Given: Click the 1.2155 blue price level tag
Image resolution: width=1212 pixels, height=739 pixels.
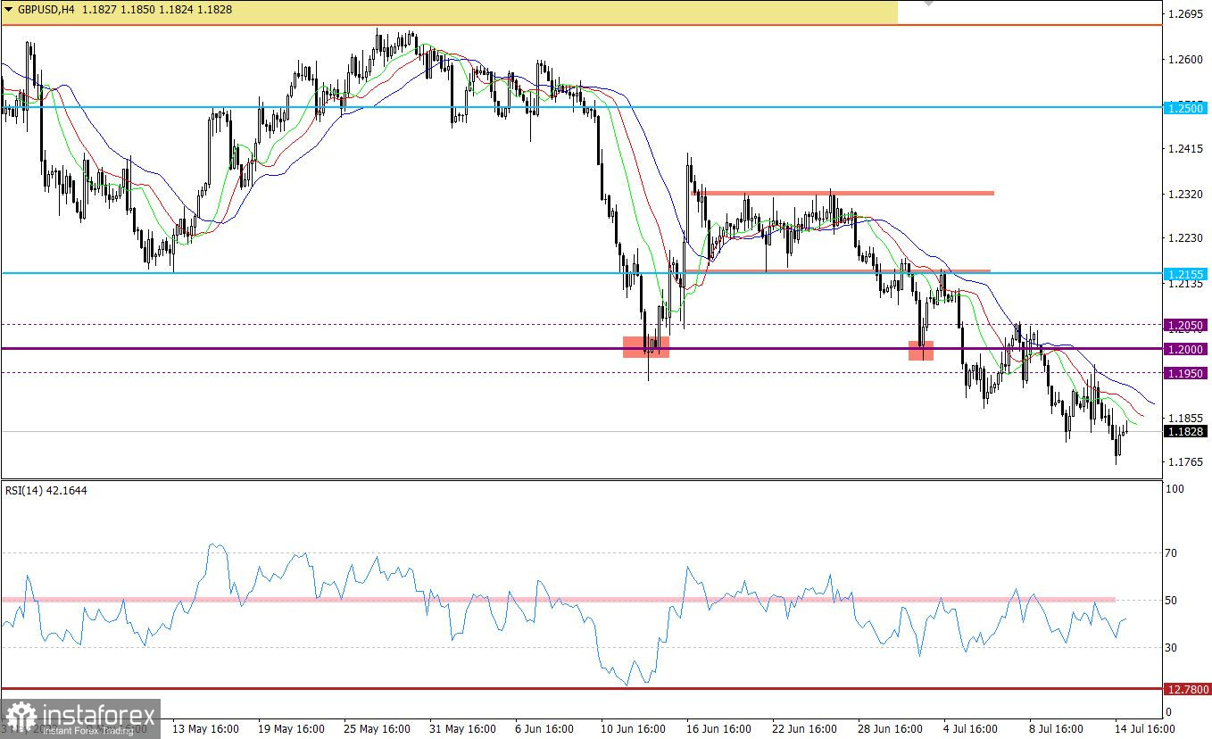Looking at the screenshot, I should (1187, 273).
